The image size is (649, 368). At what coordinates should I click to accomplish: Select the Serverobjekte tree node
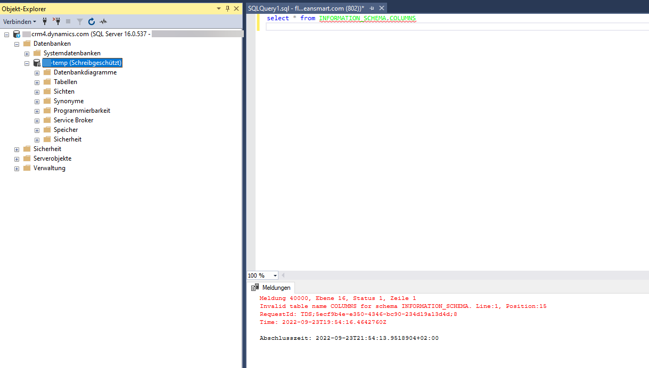53,158
